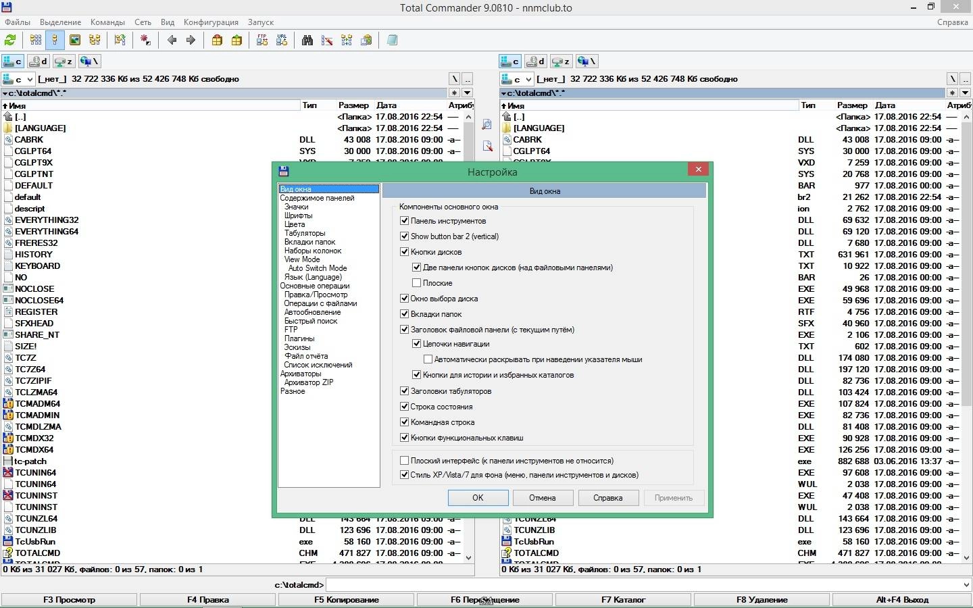Click the 'F5 Копирование' function button
Screen dimensions: 973x608
click(x=346, y=600)
